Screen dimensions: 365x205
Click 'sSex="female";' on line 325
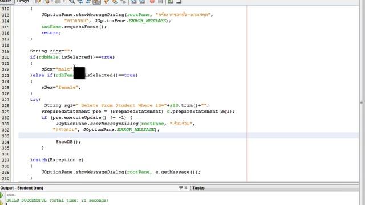[61, 87]
